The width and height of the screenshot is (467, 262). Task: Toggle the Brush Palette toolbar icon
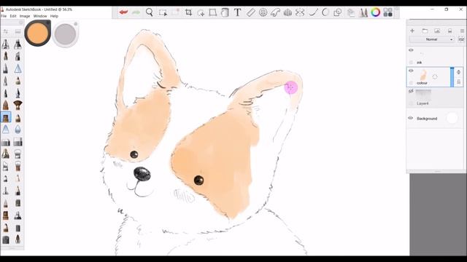[363, 12]
